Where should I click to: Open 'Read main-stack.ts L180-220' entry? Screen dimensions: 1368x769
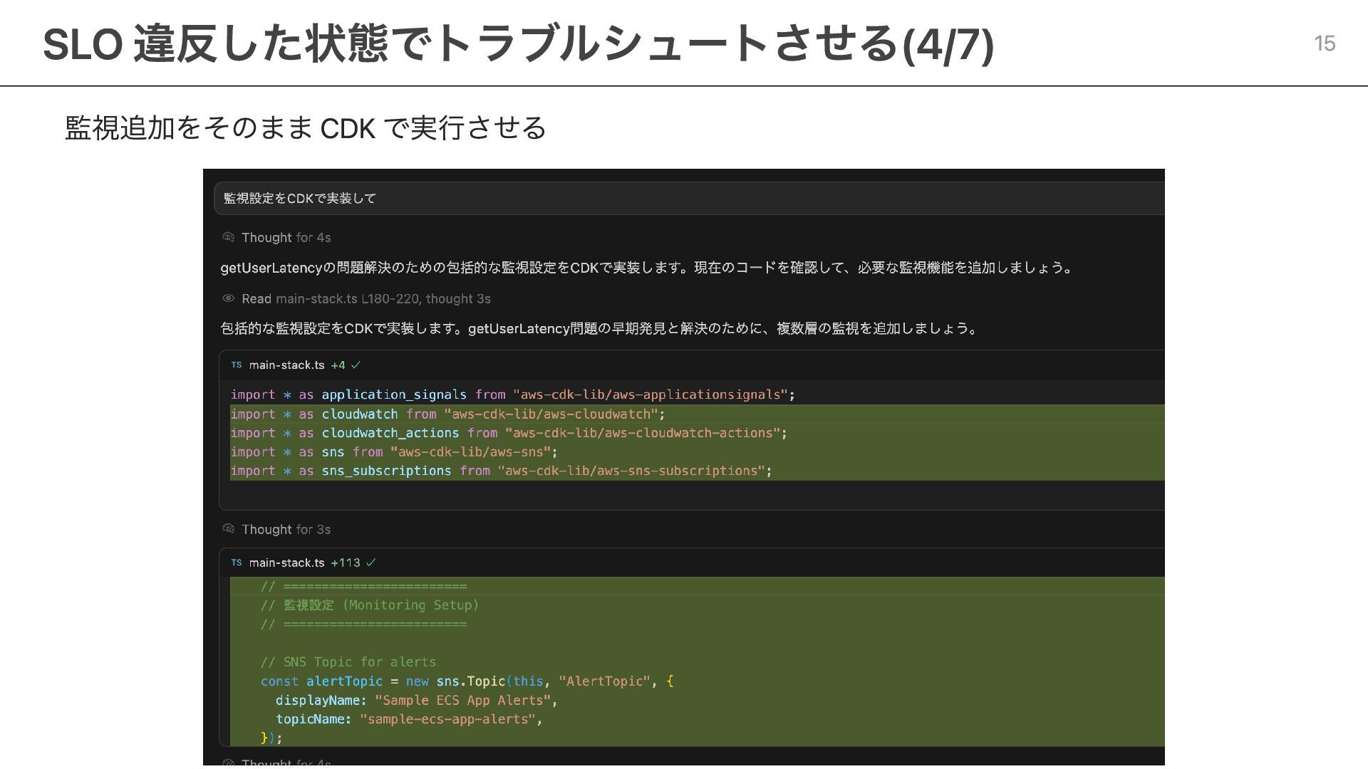pyautogui.click(x=366, y=299)
